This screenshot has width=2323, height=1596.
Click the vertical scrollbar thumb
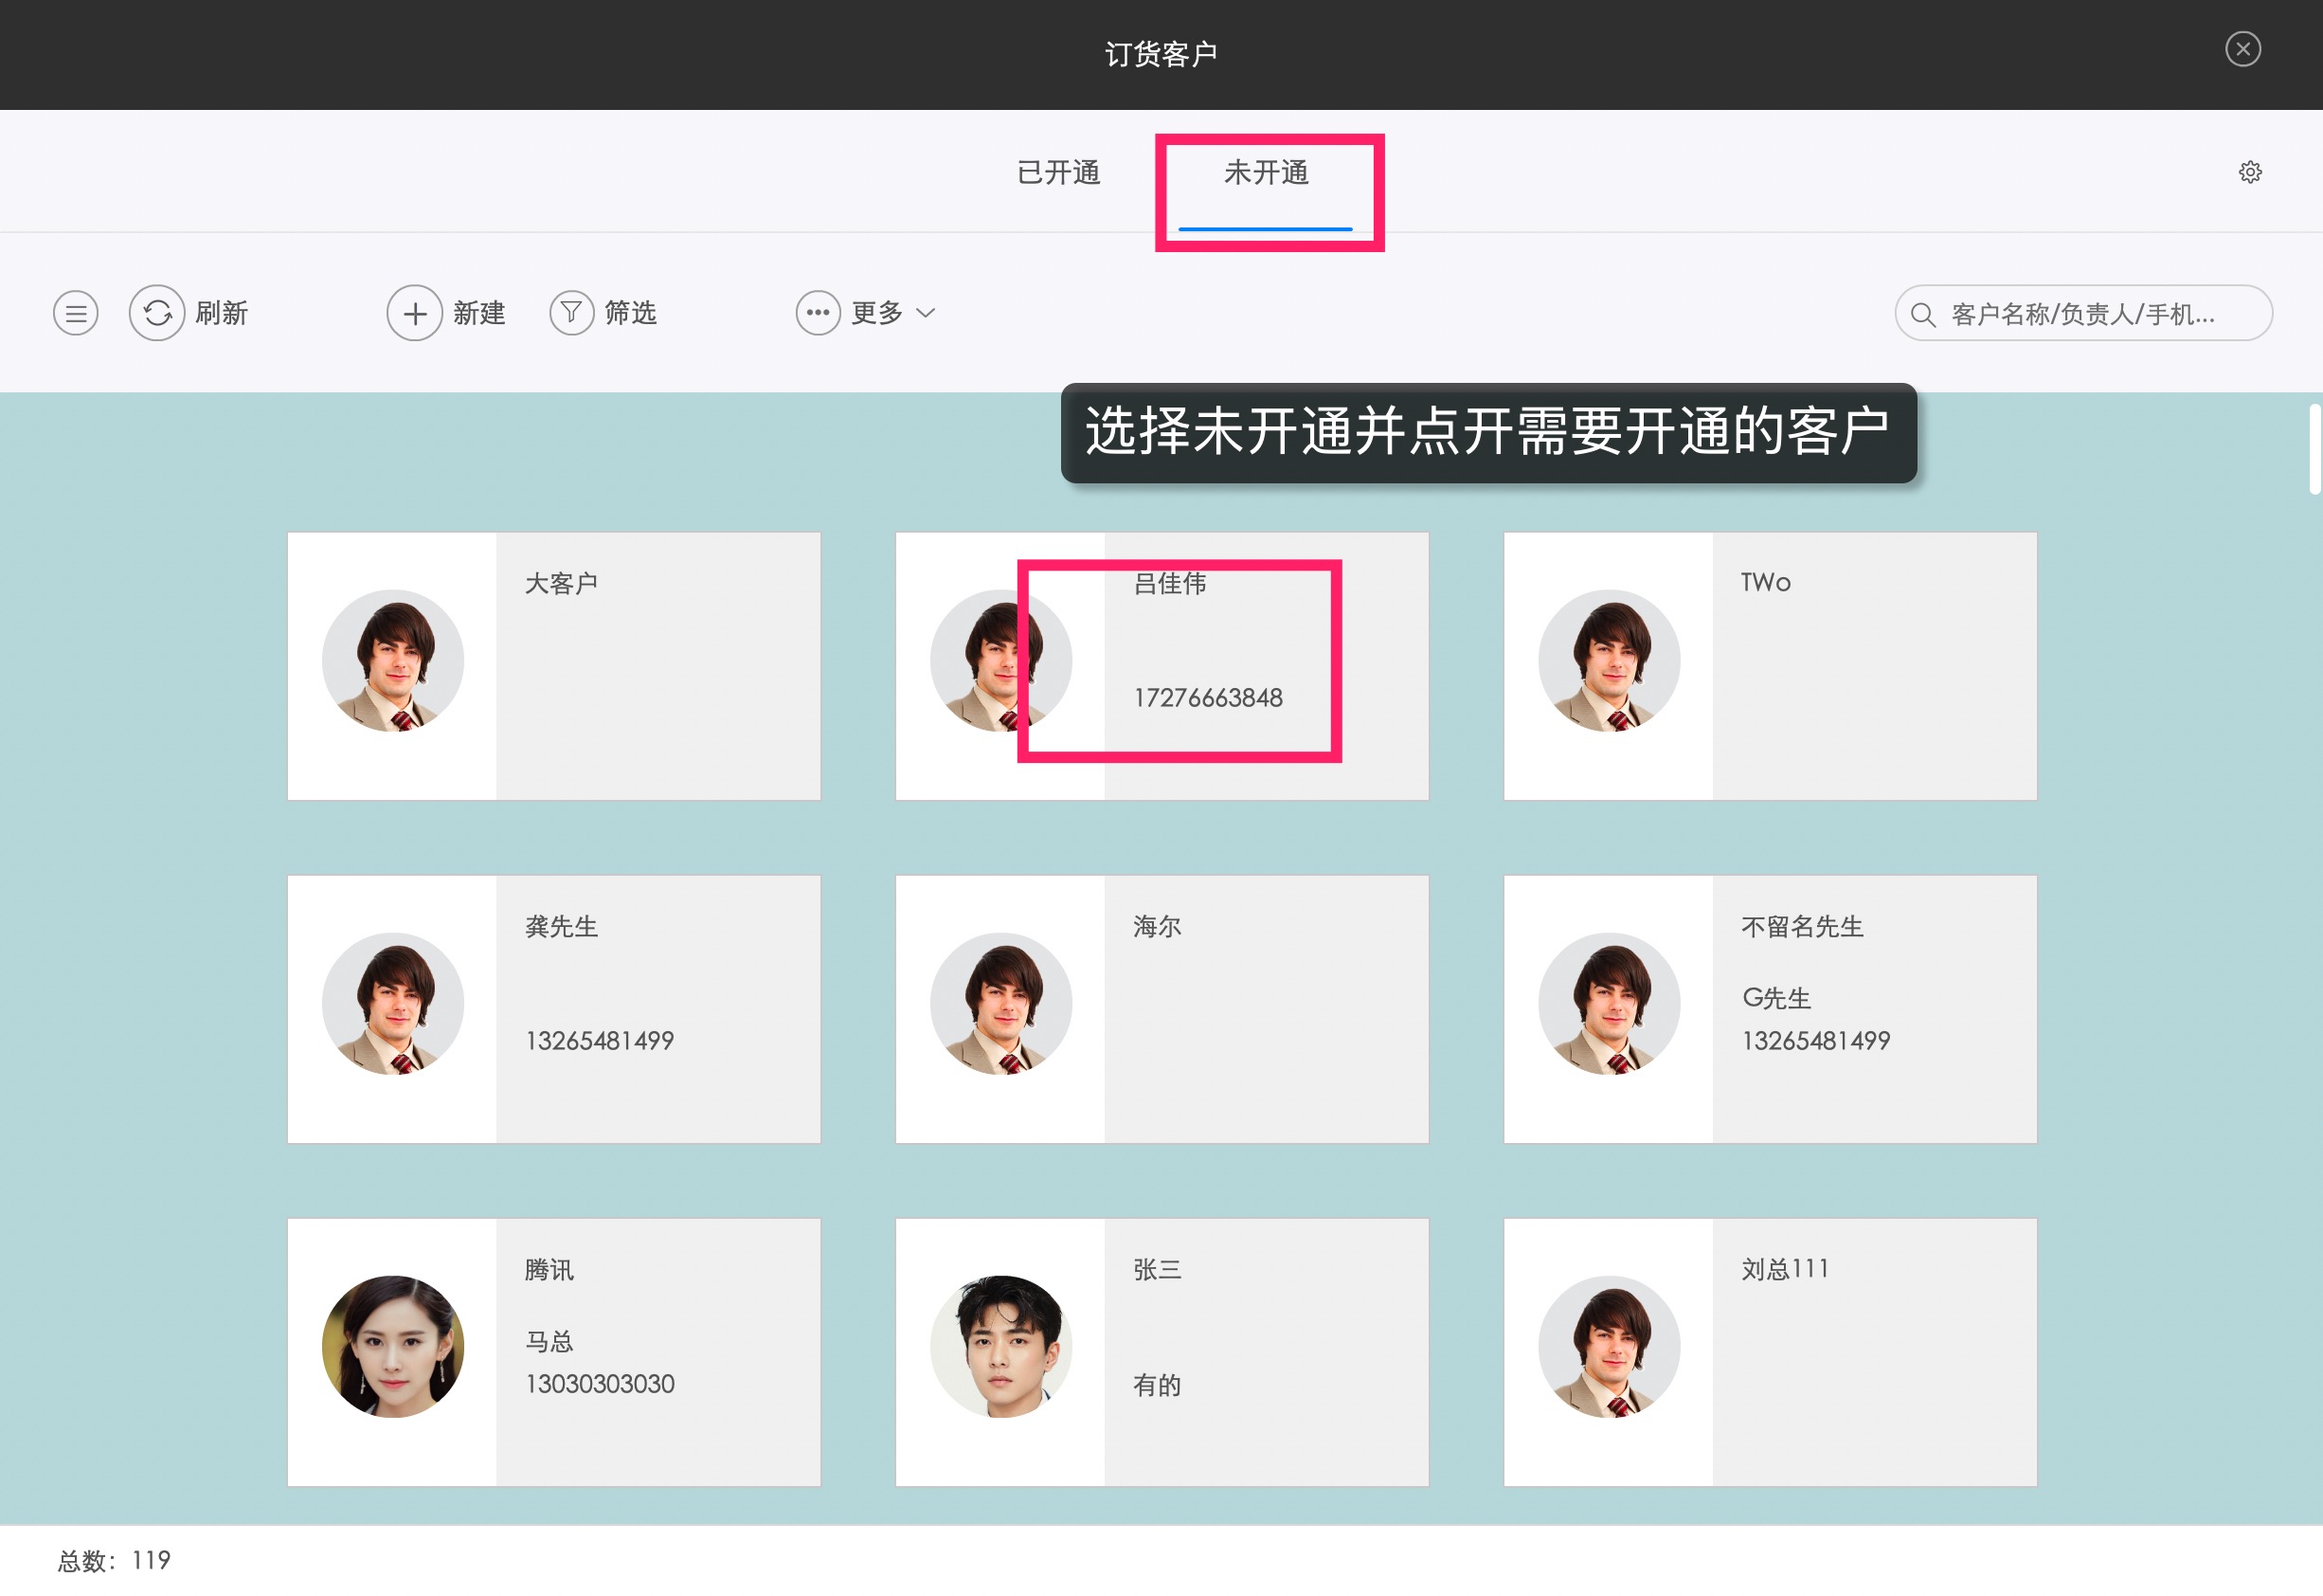tap(2314, 450)
